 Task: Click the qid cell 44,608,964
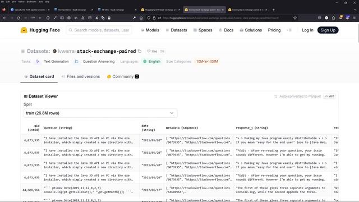(31, 190)
